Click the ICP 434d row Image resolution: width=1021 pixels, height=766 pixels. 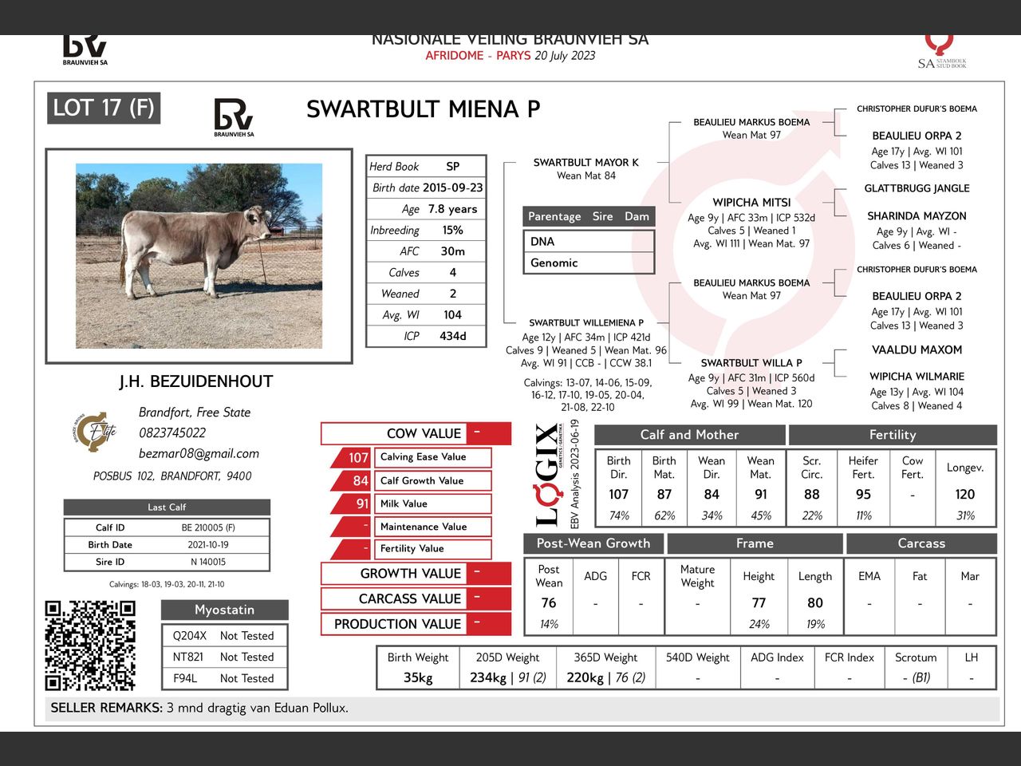pos(426,336)
